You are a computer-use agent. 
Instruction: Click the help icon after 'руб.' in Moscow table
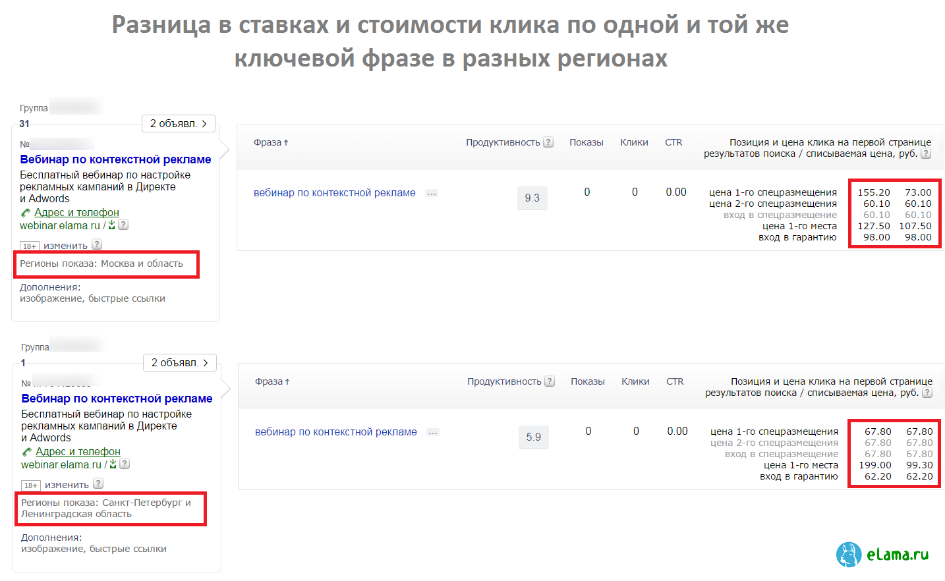(x=926, y=153)
